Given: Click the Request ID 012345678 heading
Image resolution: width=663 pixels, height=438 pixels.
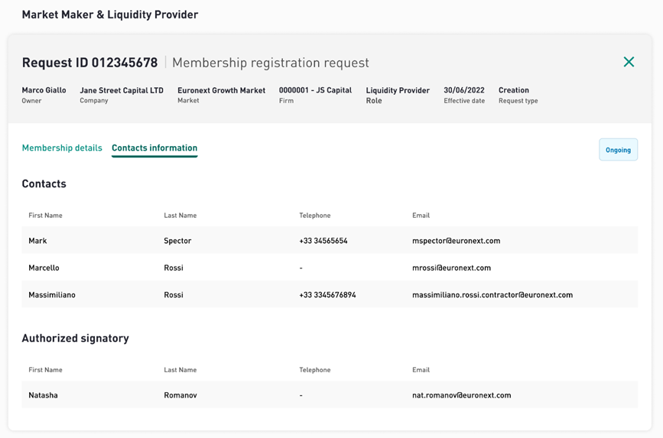Looking at the screenshot, I should point(89,63).
